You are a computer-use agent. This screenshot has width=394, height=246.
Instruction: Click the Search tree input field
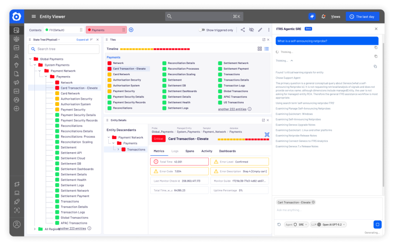(64, 49)
